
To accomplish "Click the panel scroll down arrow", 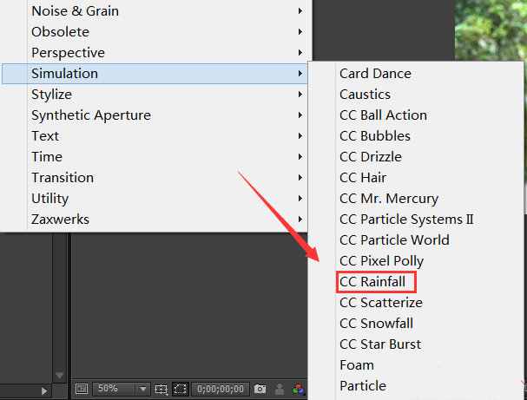I will (x=60, y=376).
